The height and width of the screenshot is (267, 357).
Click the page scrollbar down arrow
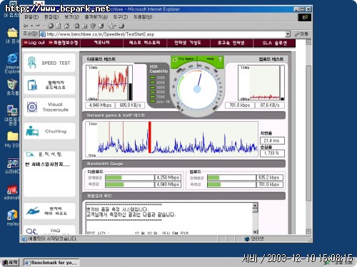coord(308,231)
